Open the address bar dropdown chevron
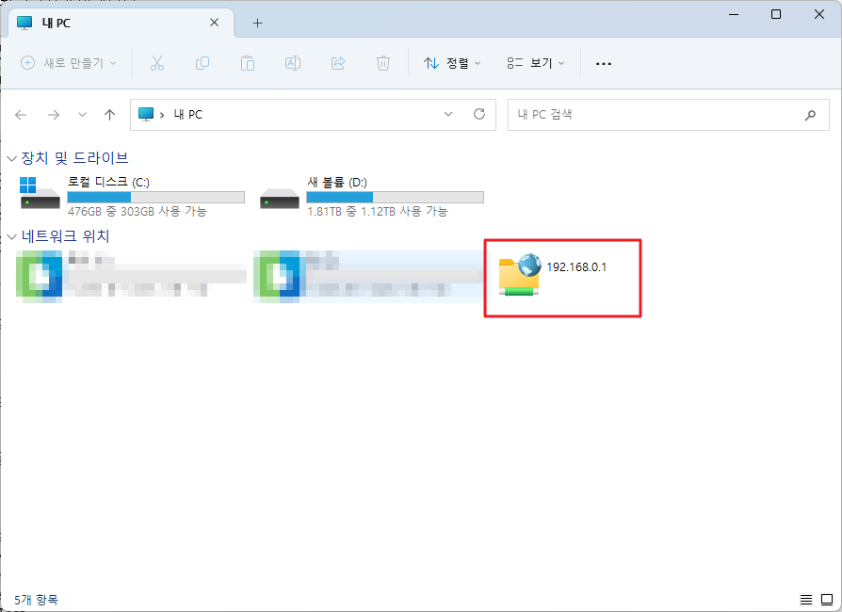This screenshot has height=612, width=842. pyautogui.click(x=449, y=114)
